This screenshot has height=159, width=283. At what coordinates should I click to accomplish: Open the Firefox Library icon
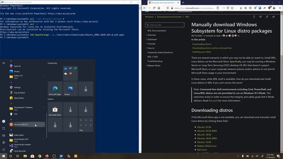(246, 8)
